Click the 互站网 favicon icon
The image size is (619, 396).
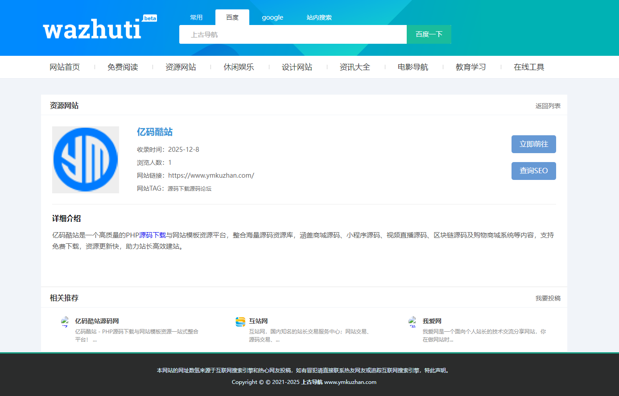[240, 321]
